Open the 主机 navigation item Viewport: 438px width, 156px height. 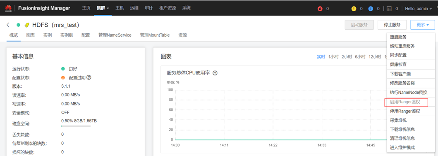120,8
